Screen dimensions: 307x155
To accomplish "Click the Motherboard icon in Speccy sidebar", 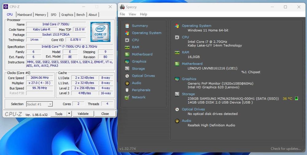I will [127, 54].
